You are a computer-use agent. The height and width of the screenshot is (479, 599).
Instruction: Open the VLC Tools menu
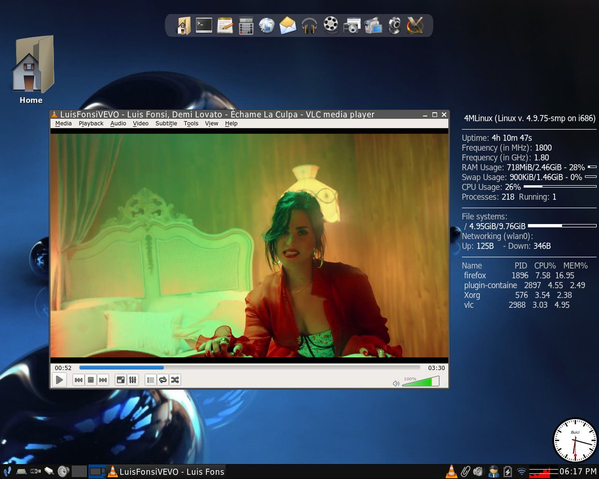[191, 123]
